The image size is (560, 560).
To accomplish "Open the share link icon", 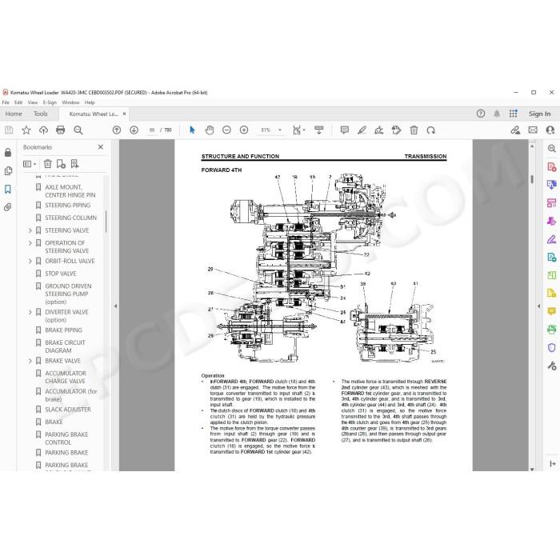I will (515, 130).
